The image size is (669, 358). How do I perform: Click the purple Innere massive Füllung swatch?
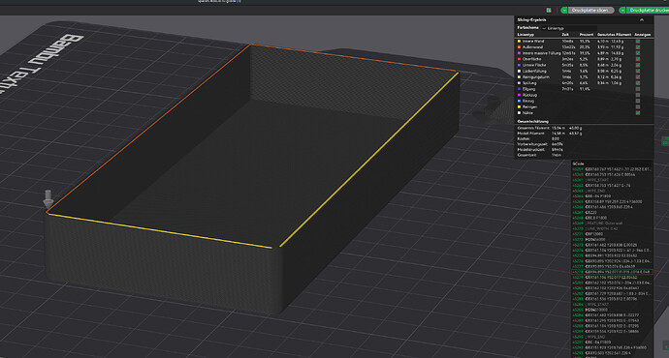[x=519, y=53]
